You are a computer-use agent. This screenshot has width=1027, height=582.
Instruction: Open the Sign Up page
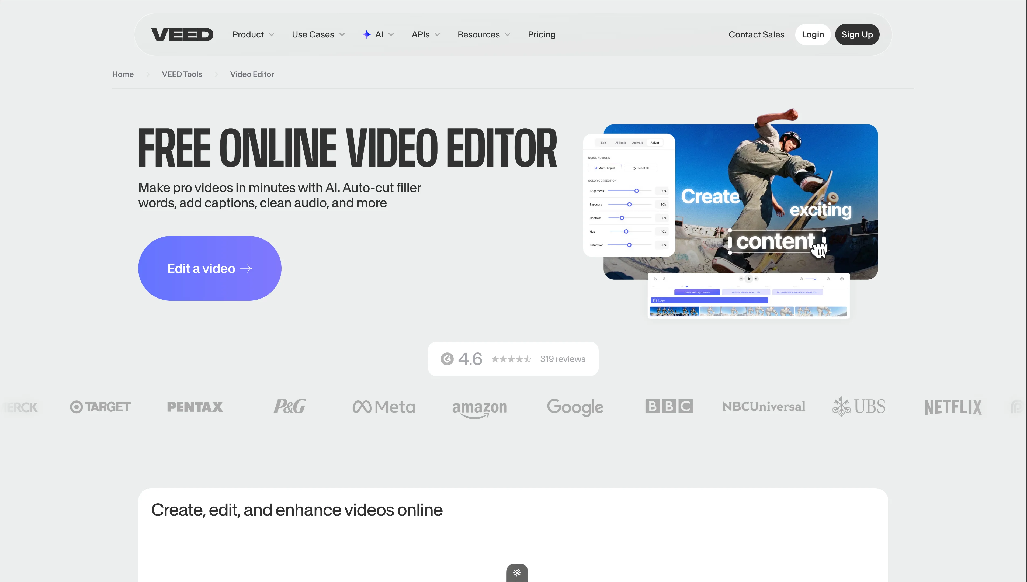coord(857,34)
